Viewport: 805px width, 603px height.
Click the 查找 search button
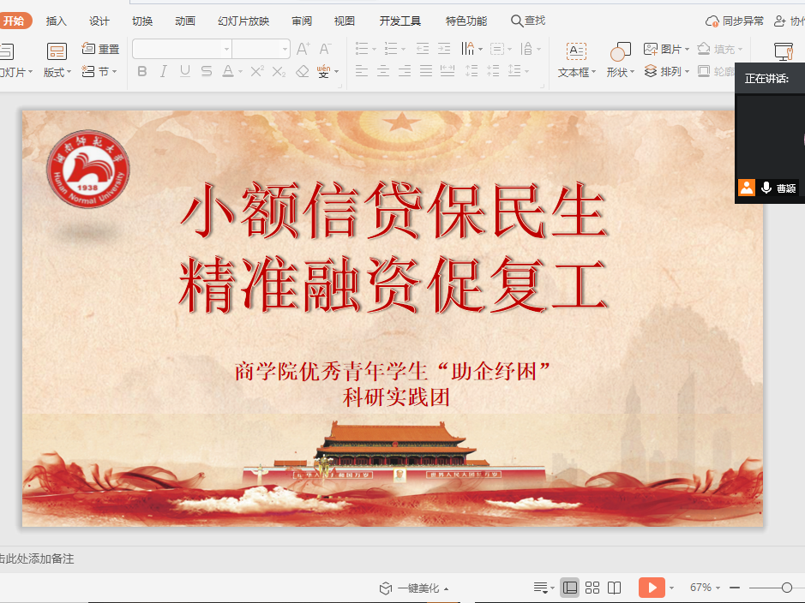pyautogui.click(x=528, y=21)
